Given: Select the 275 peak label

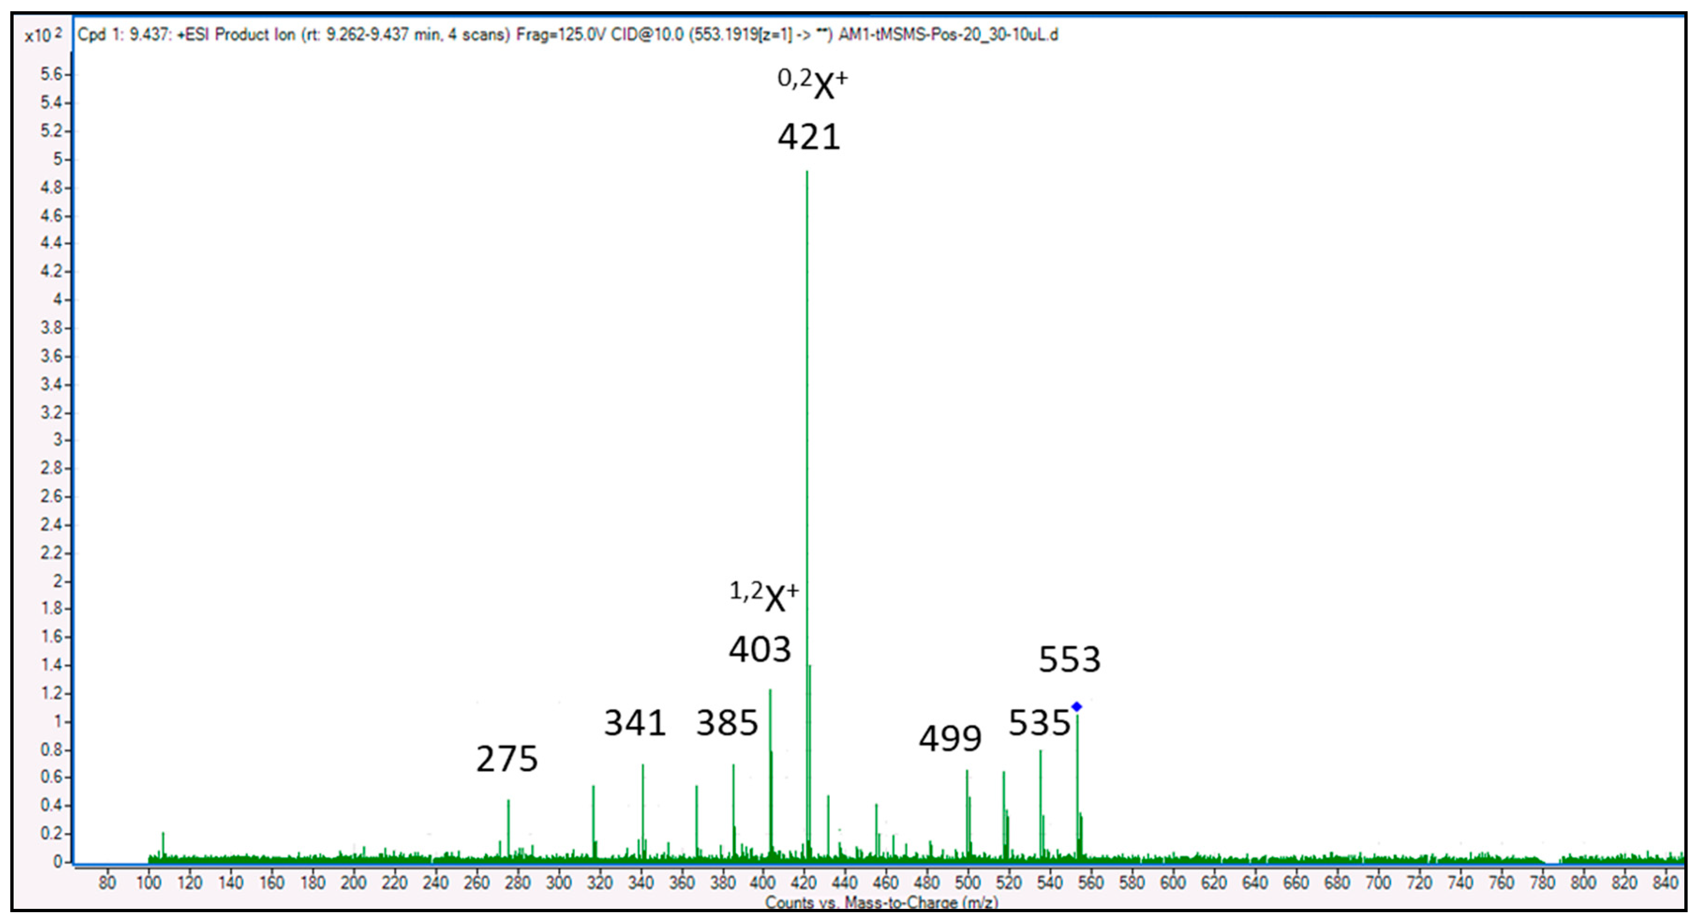Looking at the screenshot, I should pyautogui.click(x=506, y=758).
